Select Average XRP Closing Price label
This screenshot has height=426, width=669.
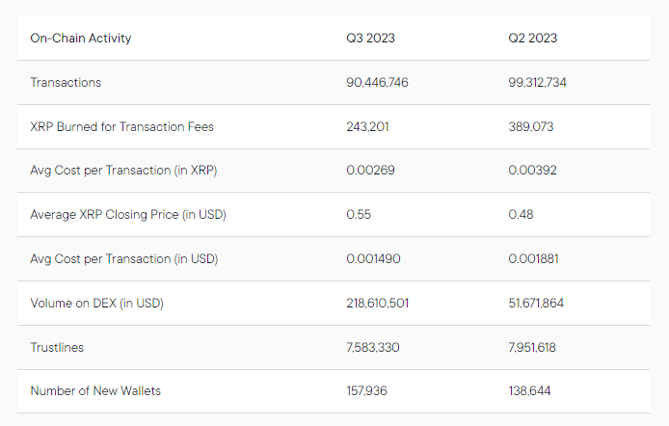[128, 215]
